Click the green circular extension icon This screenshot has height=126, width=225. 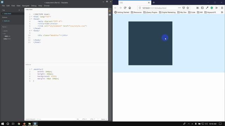(212, 8)
